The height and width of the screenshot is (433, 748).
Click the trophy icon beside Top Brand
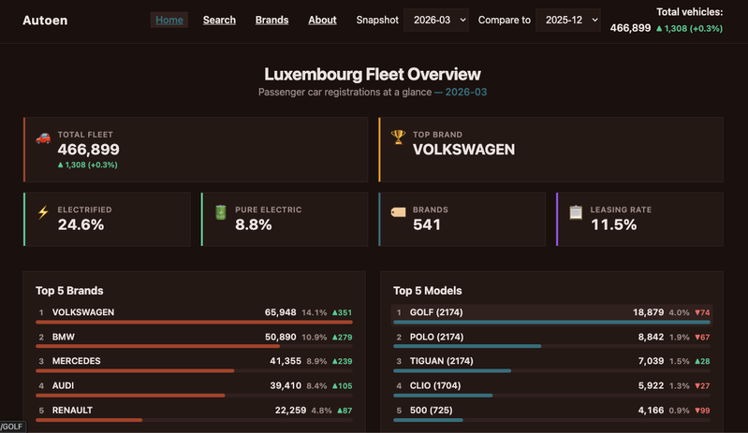point(398,137)
